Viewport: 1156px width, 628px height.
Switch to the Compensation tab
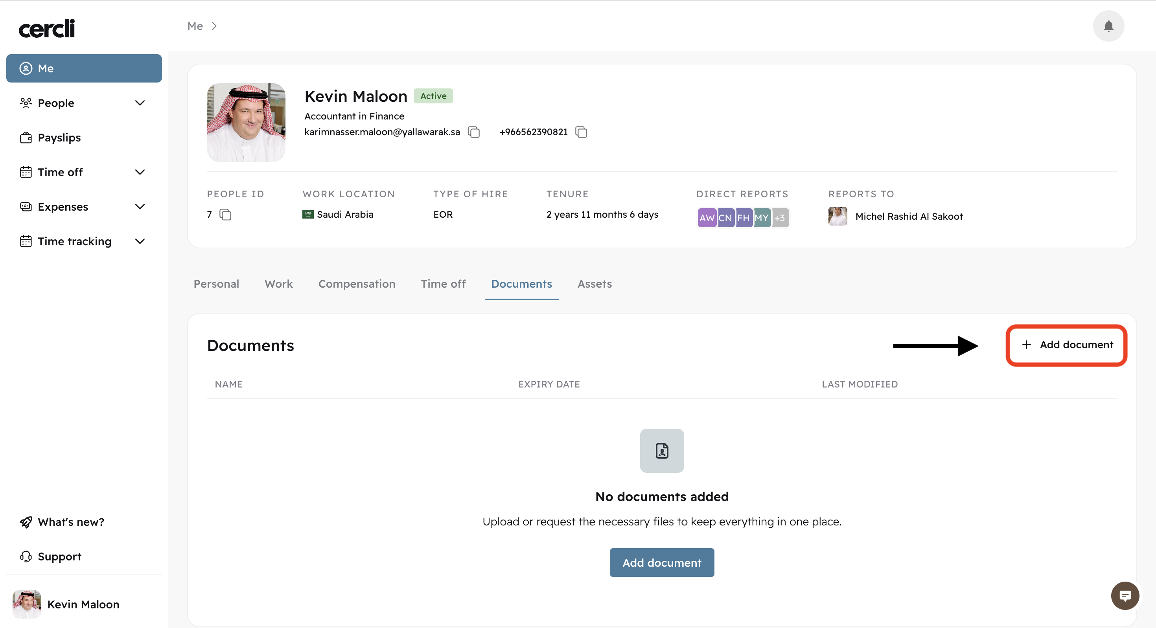pyautogui.click(x=356, y=284)
